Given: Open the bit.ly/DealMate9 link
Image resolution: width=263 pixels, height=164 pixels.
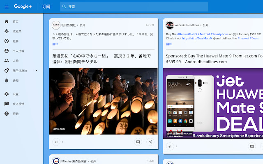Looking at the screenshot, I should pos(197,38).
